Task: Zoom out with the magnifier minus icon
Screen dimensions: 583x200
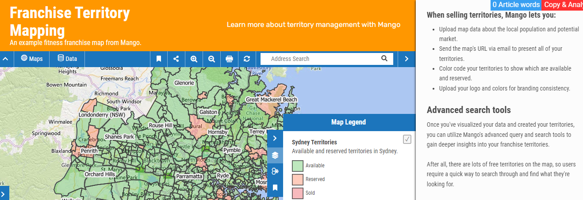Action: click(211, 59)
